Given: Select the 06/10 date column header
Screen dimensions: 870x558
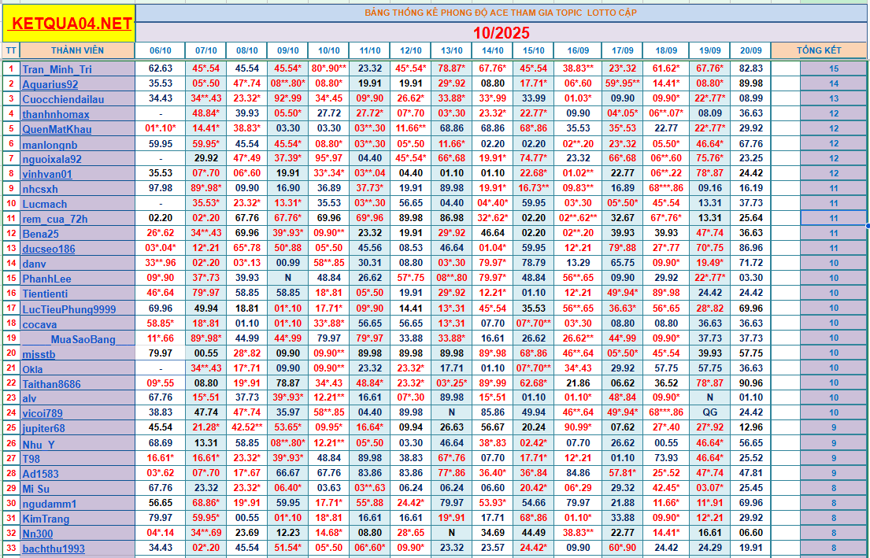Looking at the screenshot, I should tap(161, 50).
